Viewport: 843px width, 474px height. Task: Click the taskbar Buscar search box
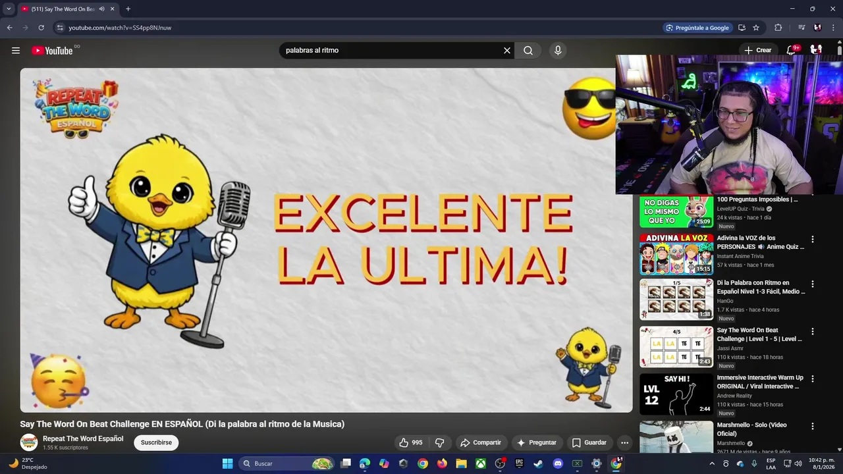286,463
